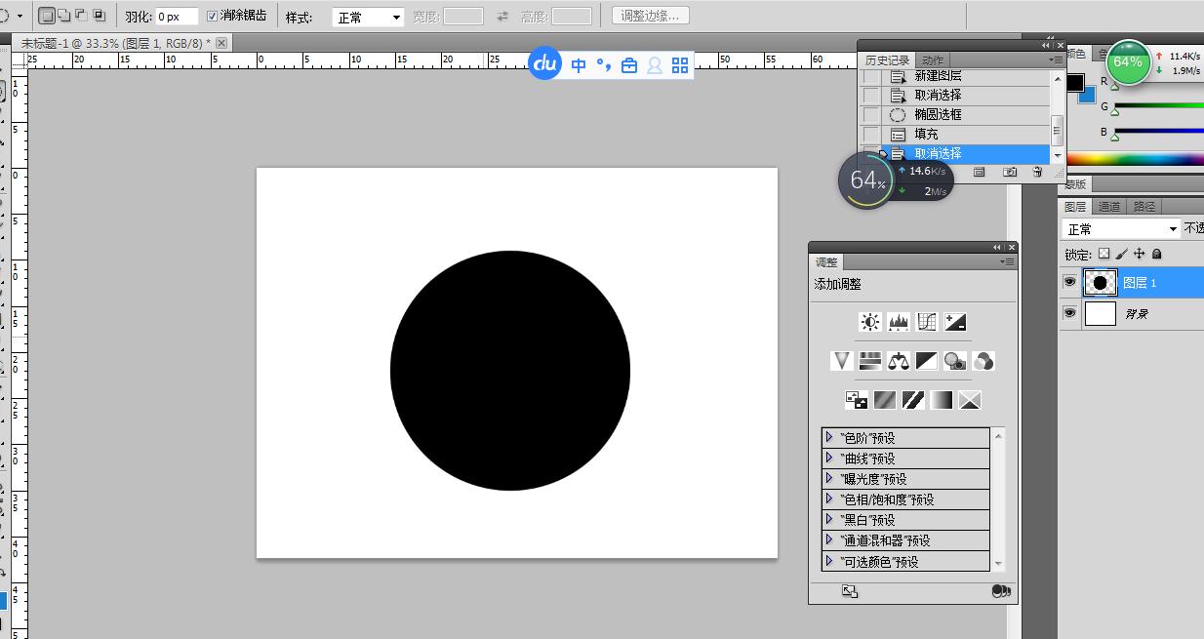The height and width of the screenshot is (639, 1204).
Task: Switch to the 通道 channels tab
Action: [1109, 207]
